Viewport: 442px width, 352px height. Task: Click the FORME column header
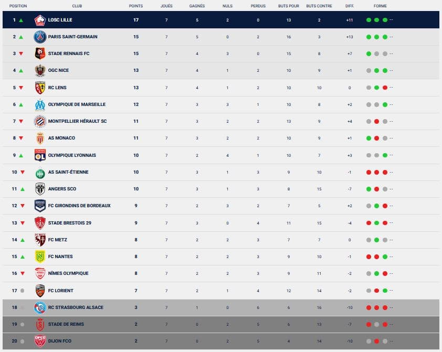pyautogui.click(x=380, y=6)
